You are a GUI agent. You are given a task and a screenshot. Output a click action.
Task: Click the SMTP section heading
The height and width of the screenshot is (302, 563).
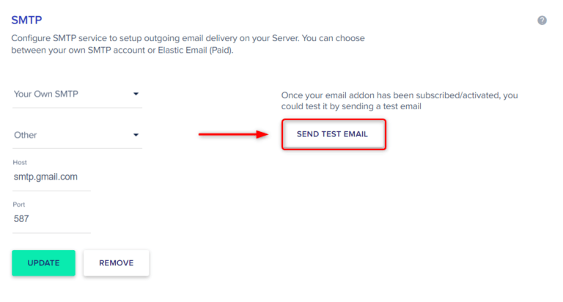pyautogui.click(x=27, y=21)
